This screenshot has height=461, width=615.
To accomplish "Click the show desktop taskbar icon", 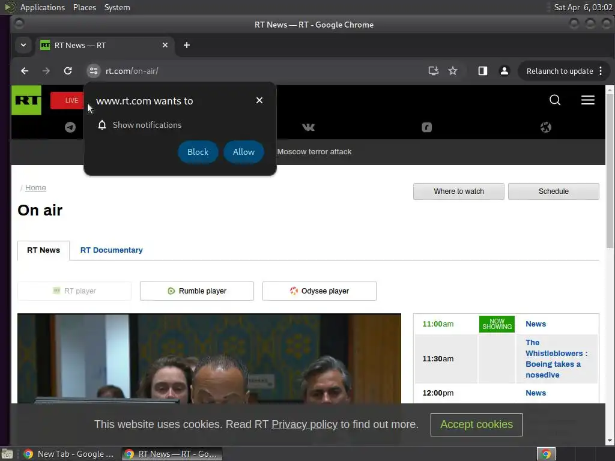I will coord(7,454).
